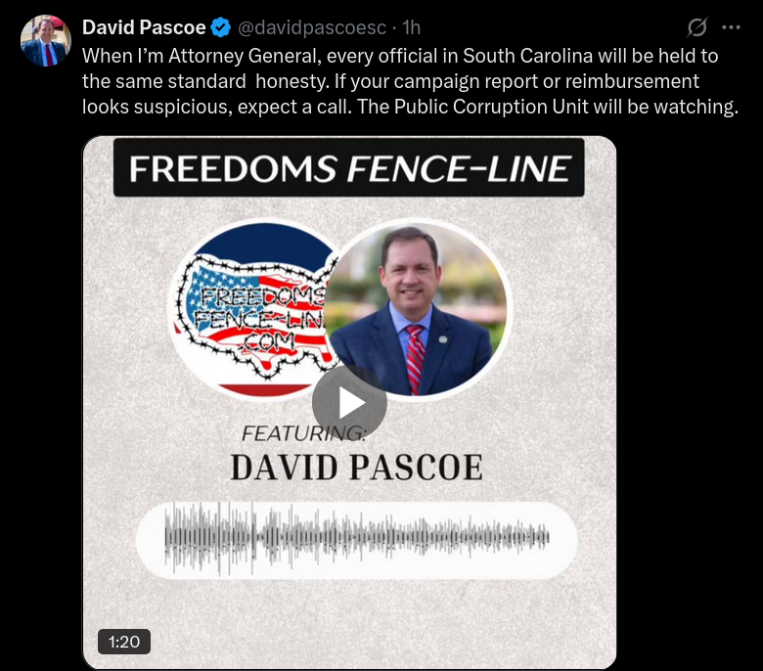Click the audio waveform graphic
The width and height of the screenshot is (763, 671).
(x=356, y=539)
